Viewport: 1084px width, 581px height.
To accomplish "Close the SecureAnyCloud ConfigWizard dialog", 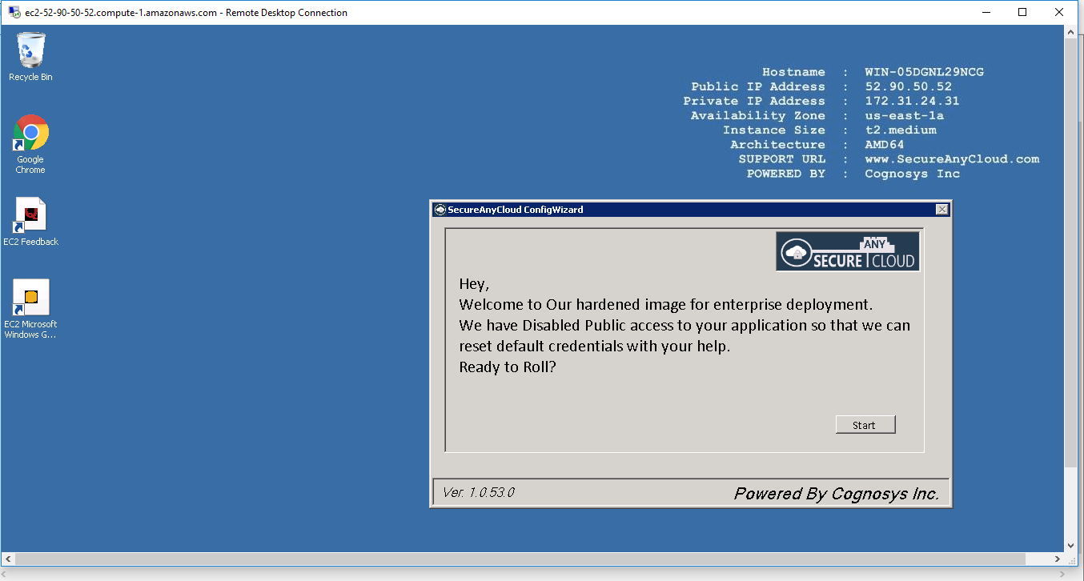I will (x=941, y=210).
